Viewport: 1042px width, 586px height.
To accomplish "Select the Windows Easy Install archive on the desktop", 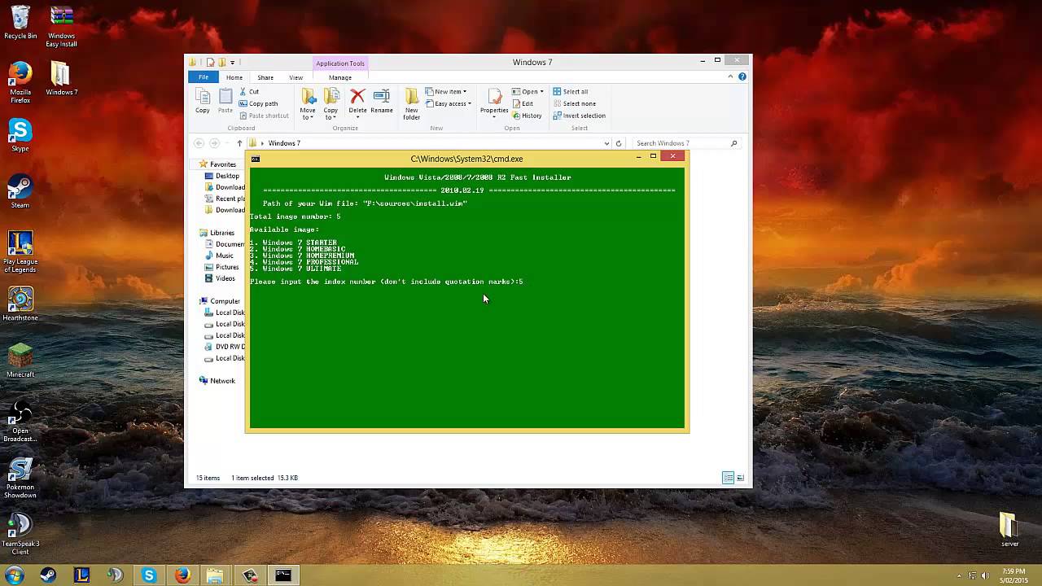I will [x=61, y=26].
